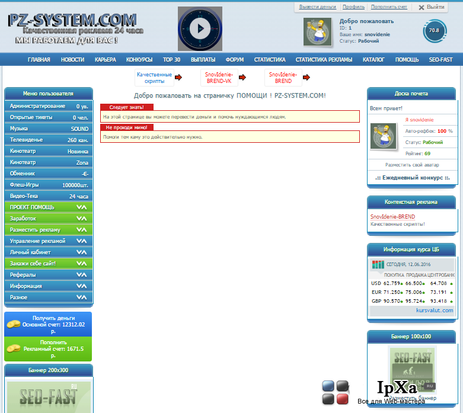Viewport: 463px width, 413px height.
Task: Open ВЫПЛАТЫ in the nav bar
Action: 203,60
